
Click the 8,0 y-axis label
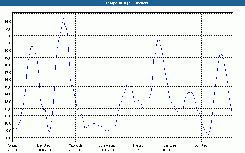pyautogui.click(x=8, y=138)
